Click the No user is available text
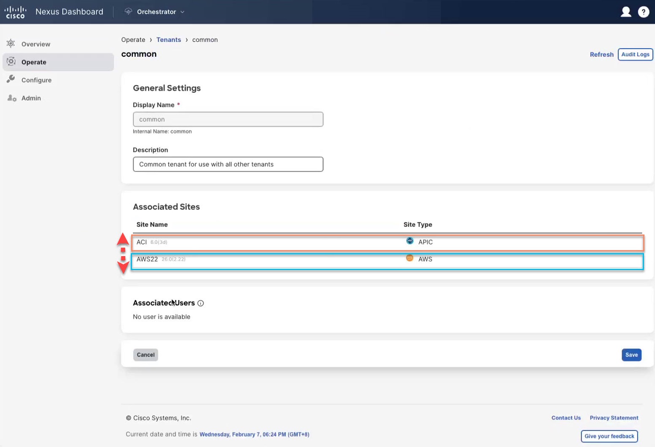This screenshot has width=655, height=447. click(162, 317)
